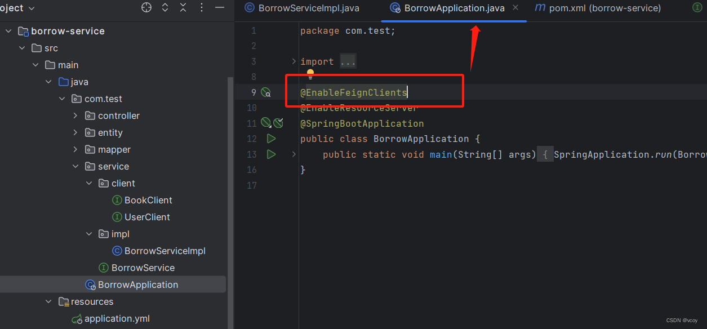
Task: Click the borrow-service module folder icon
Action: [23, 31]
